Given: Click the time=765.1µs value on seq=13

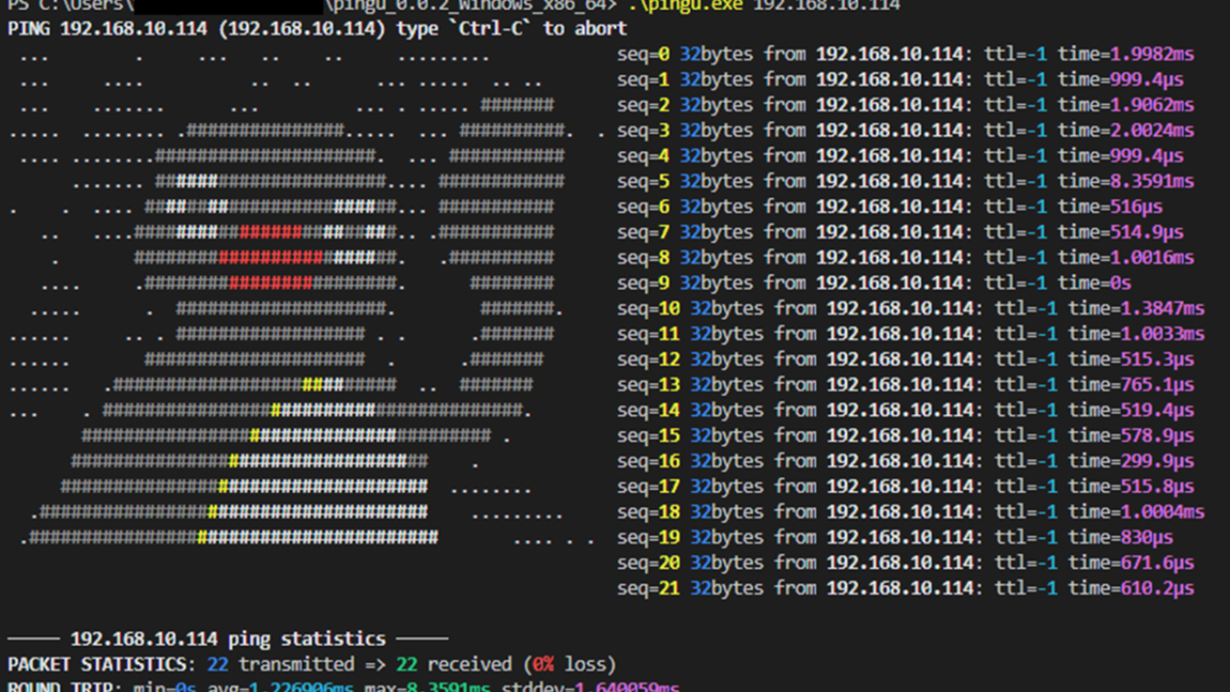Looking at the screenshot, I should pos(1130,384).
